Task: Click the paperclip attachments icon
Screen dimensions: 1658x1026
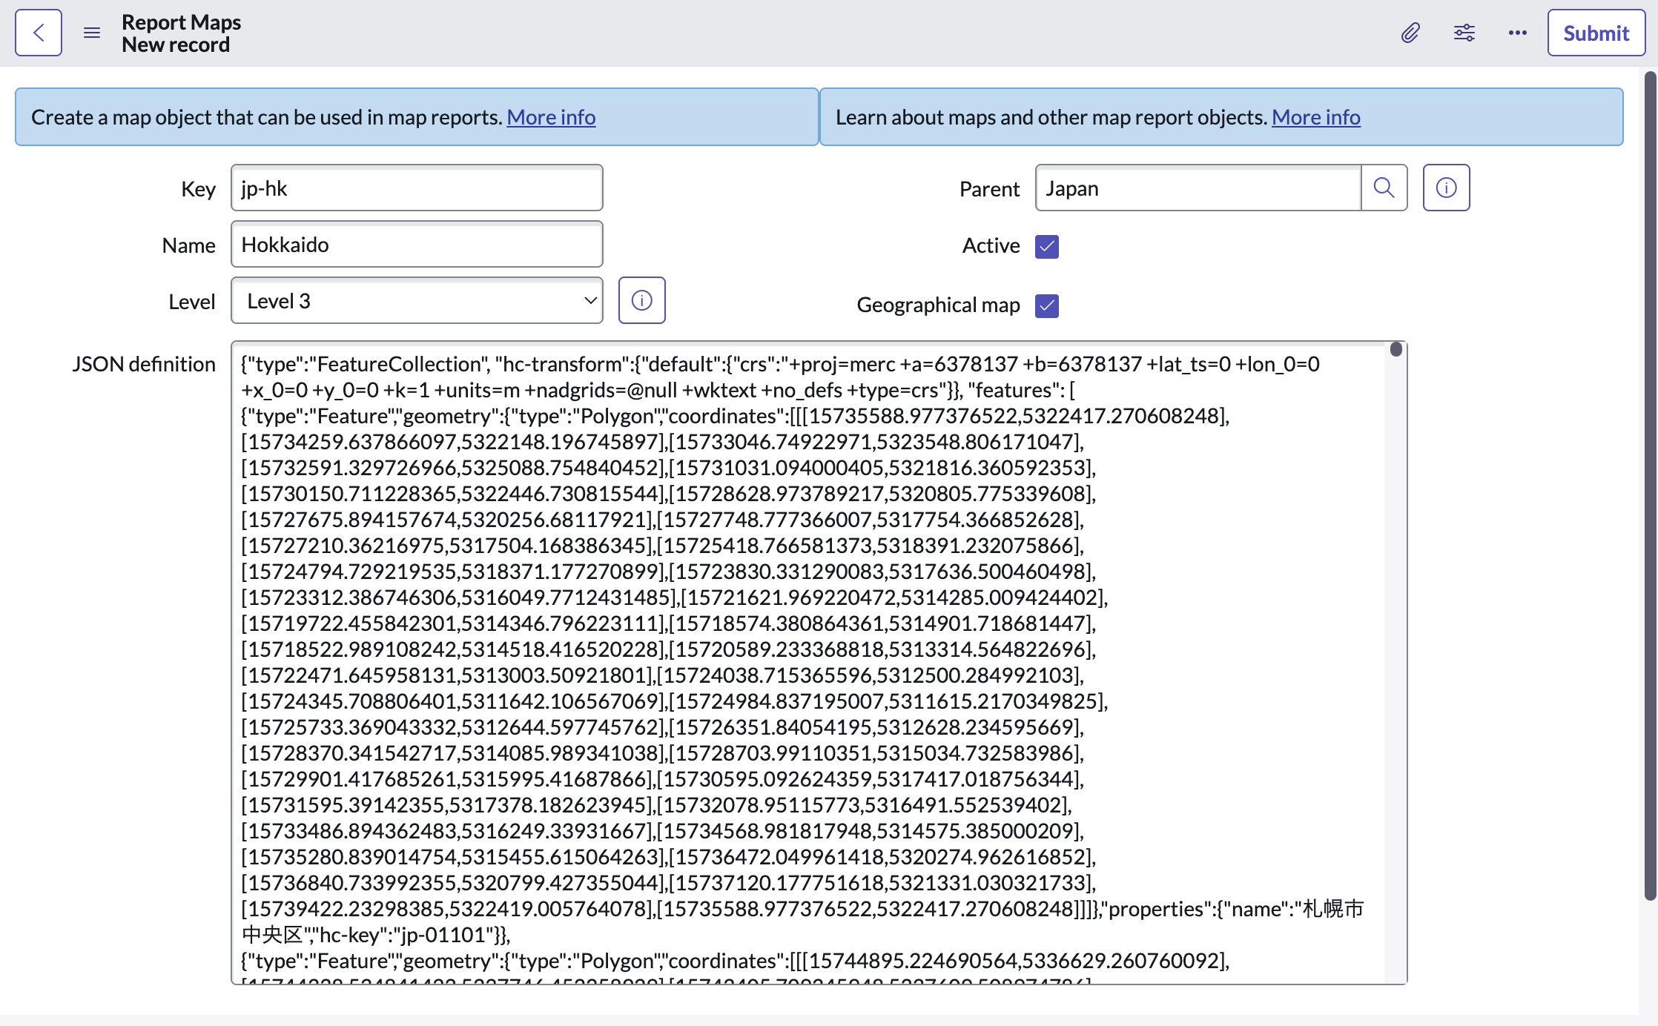Action: pyautogui.click(x=1410, y=33)
